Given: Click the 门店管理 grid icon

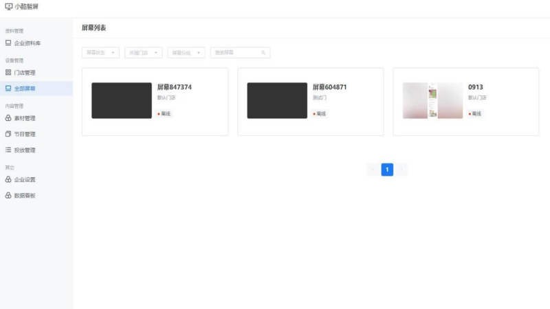Looking at the screenshot, I should click(8, 72).
